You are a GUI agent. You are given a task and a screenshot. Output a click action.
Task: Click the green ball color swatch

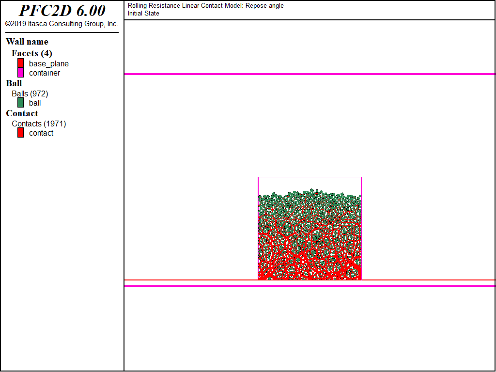(x=20, y=103)
